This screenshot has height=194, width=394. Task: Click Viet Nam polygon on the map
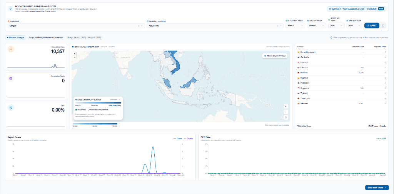[x=178, y=66]
